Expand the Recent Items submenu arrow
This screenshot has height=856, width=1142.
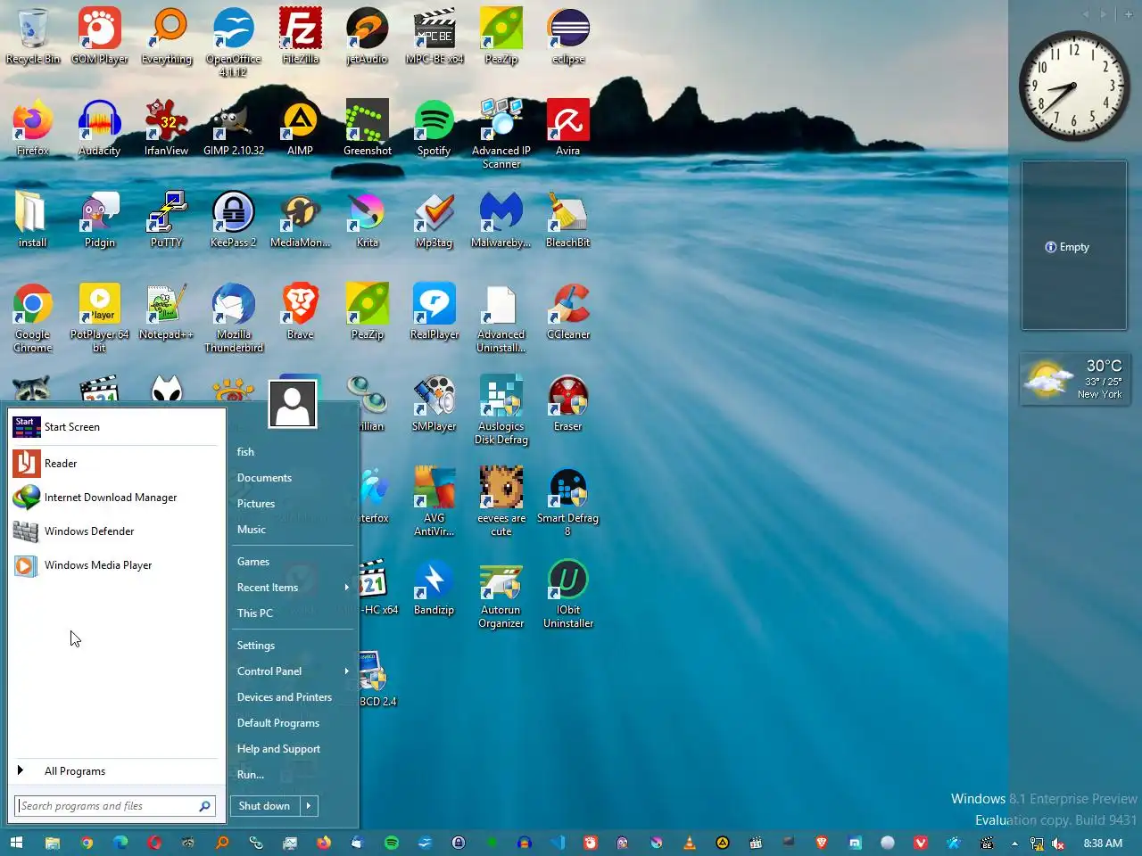[x=346, y=588]
